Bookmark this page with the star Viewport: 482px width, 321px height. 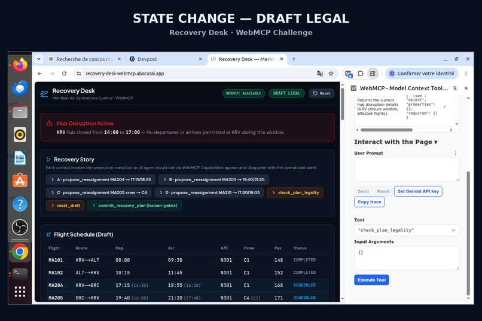(x=331, y=74)
